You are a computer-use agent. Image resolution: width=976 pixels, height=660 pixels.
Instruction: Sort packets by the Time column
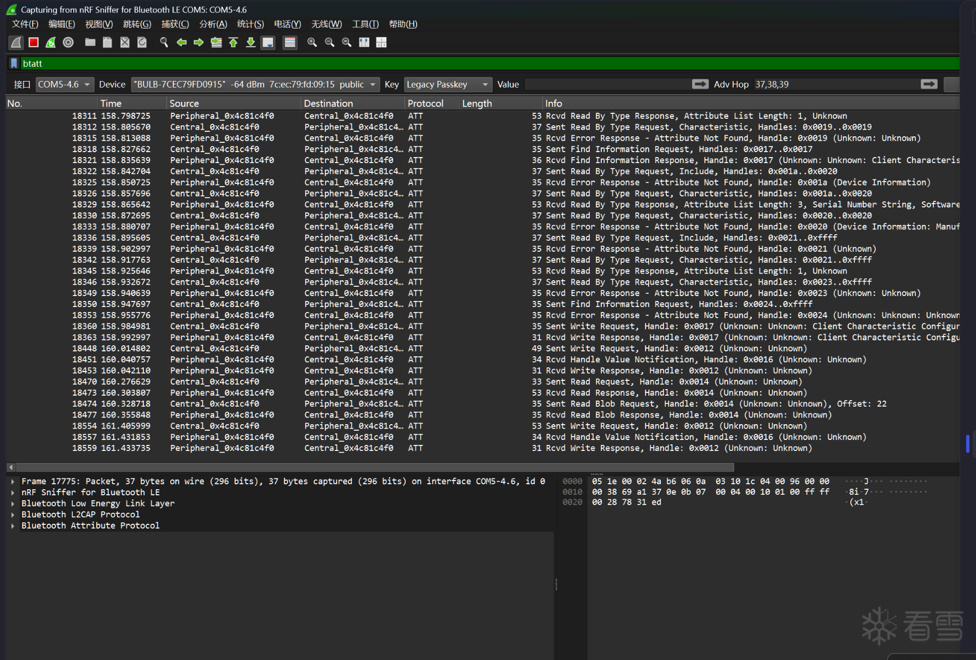click(x=132, y=103)
